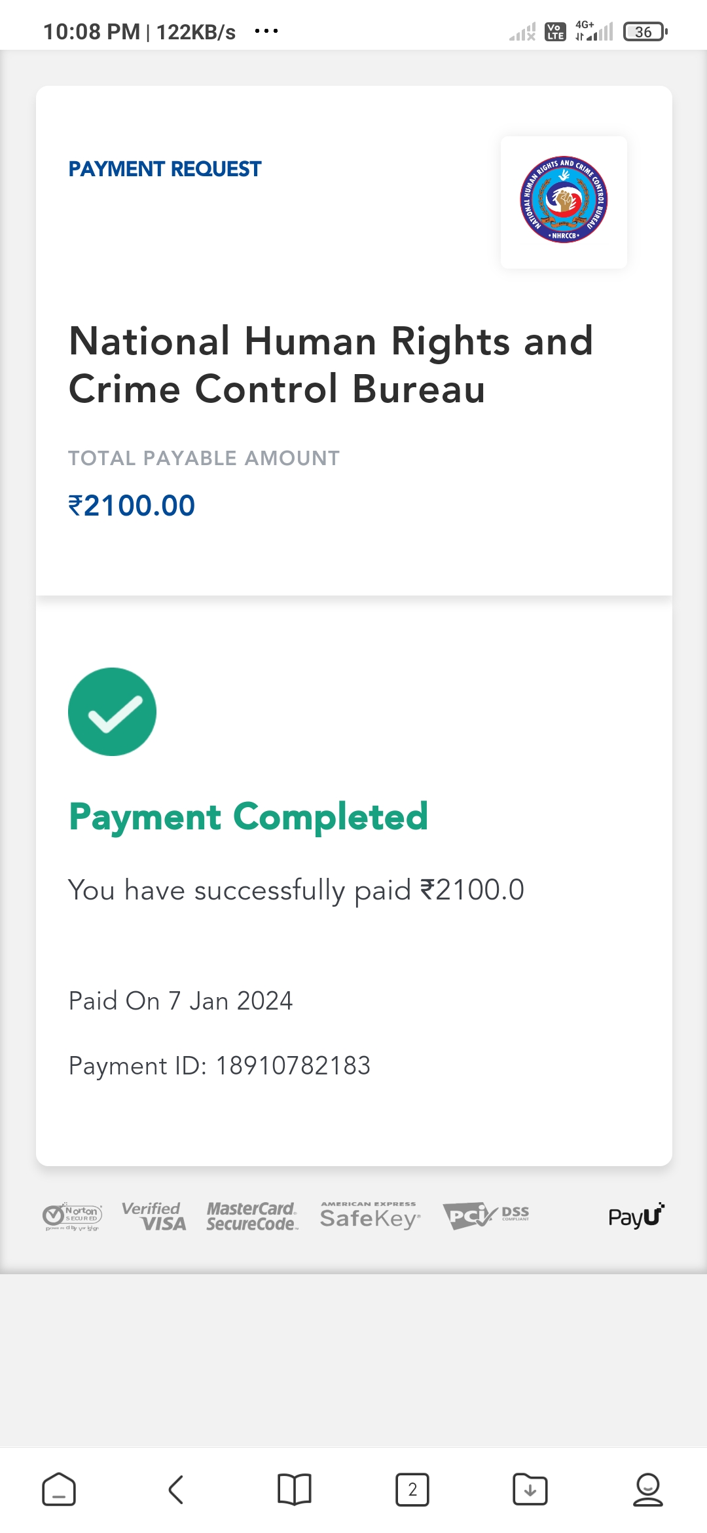
Task: Open the downloads folder icon
Action: coord(530,1490)
